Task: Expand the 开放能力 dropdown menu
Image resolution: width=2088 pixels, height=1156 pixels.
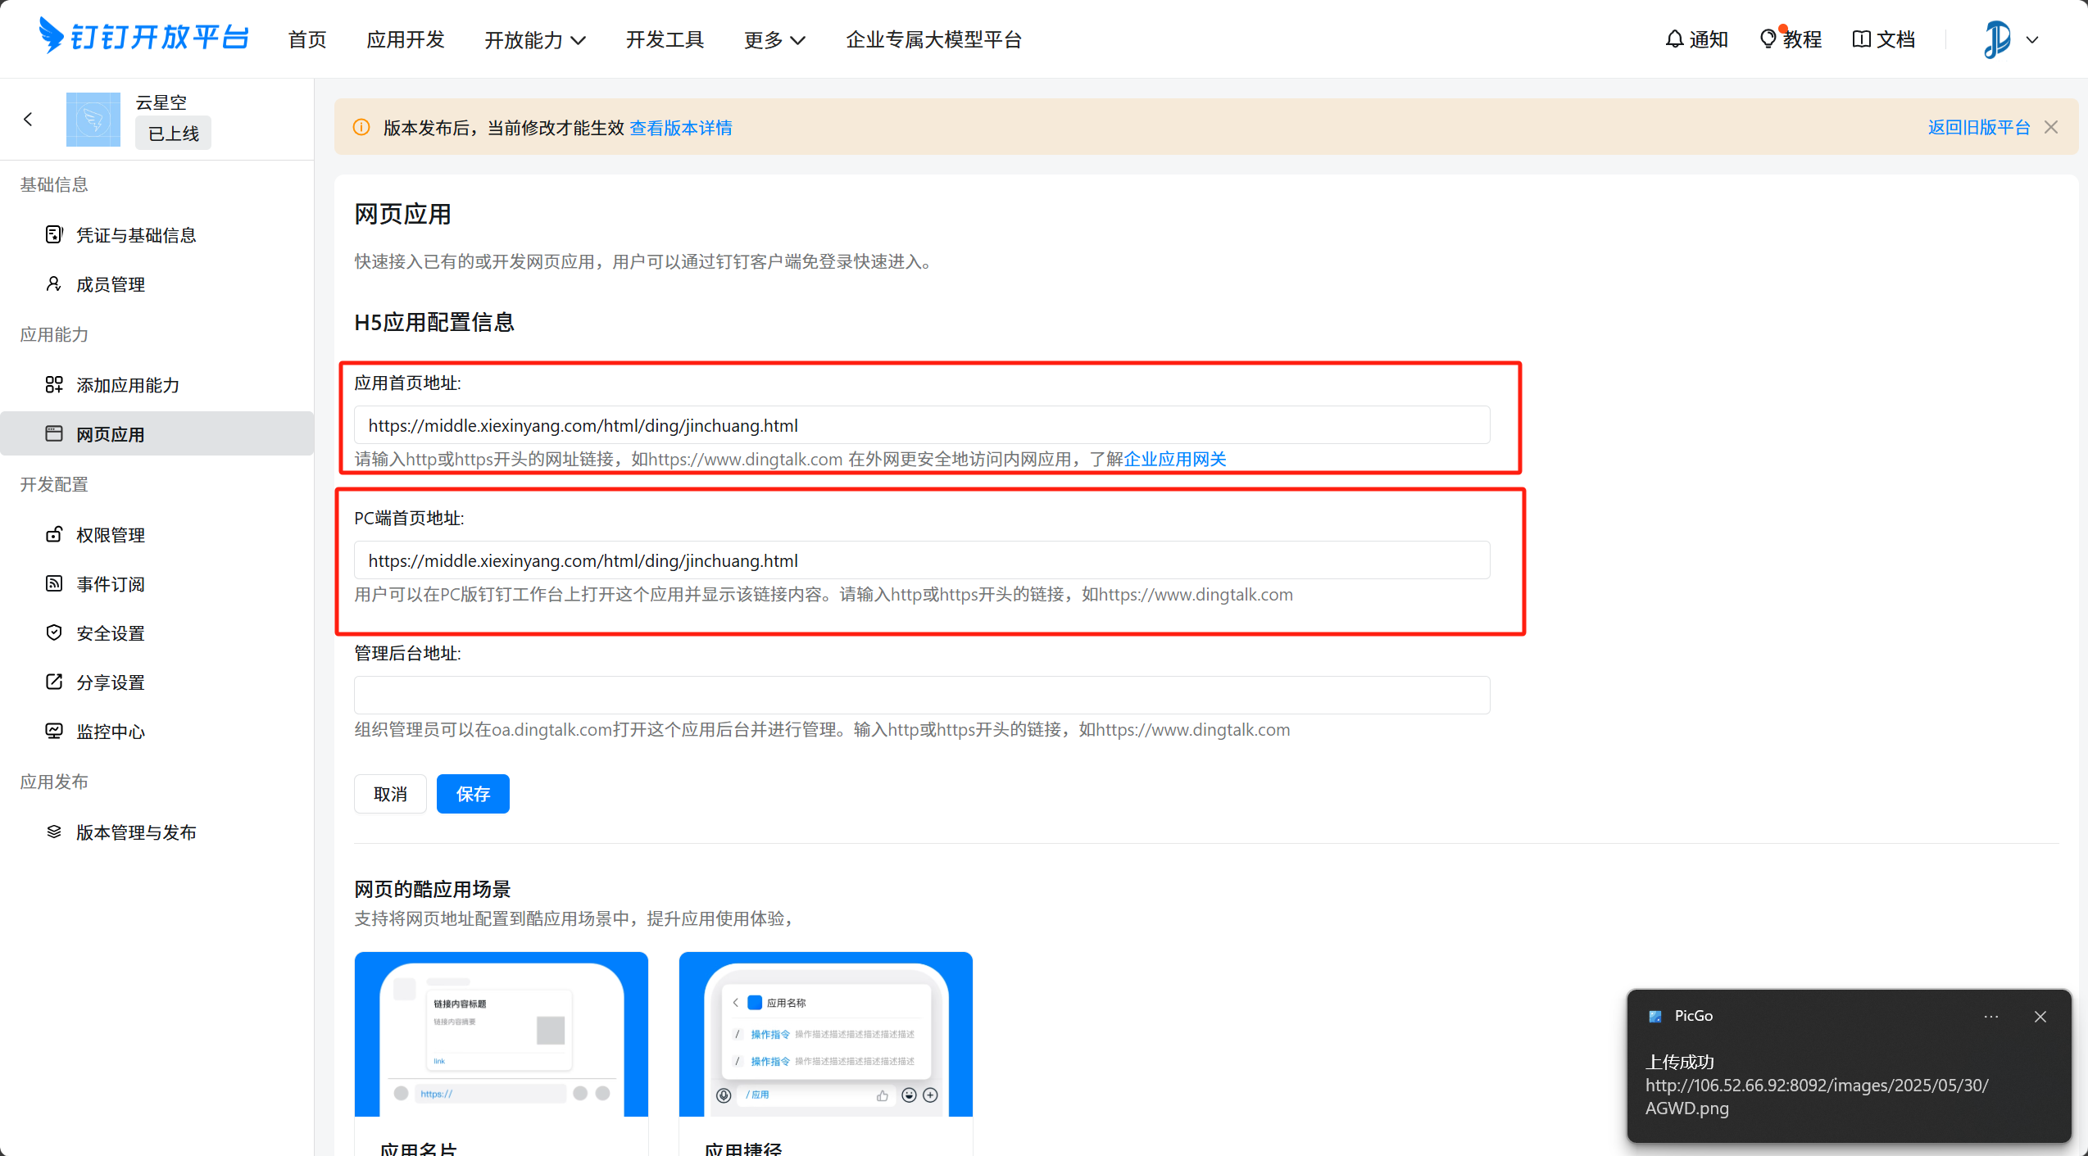Action: (x=534, y=39)
